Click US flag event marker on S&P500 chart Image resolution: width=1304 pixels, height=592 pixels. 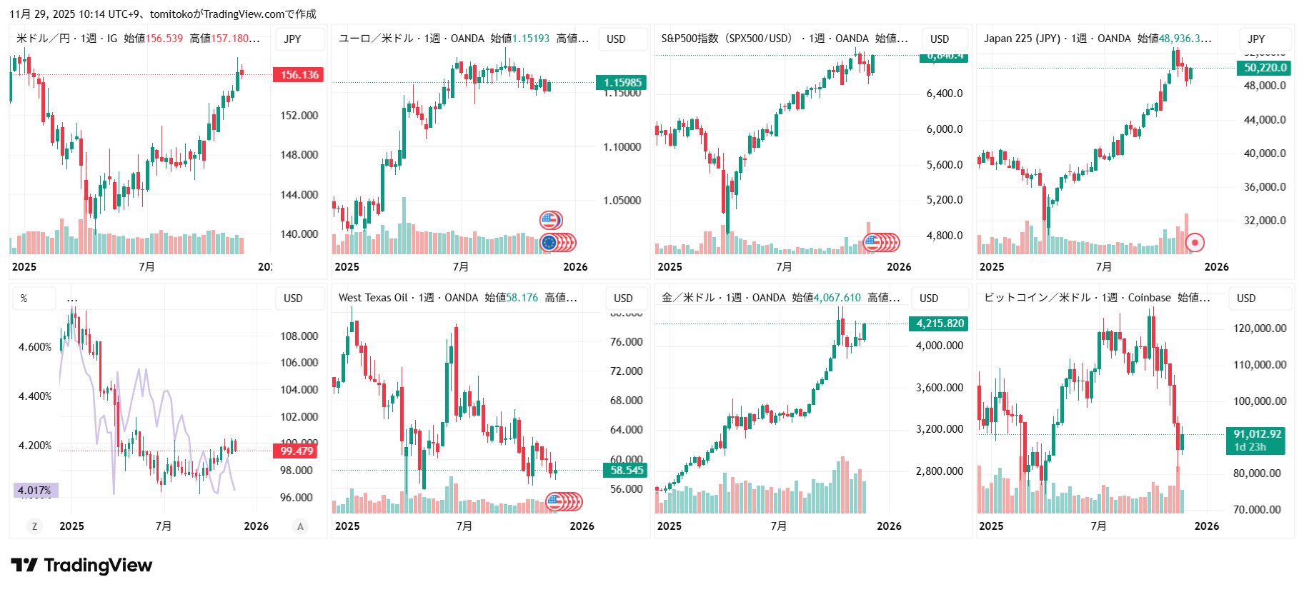coord(872,243)
